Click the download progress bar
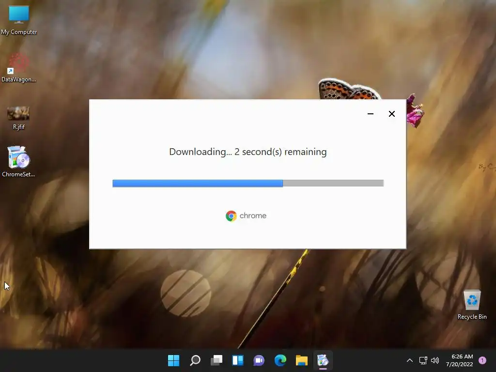The image size is (496, 372). click(248, 183)
